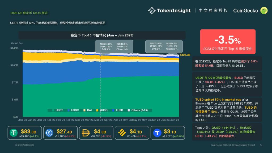272x153 pixels.
Task: Click the TUSD legend color swatch
Action: 113,110
